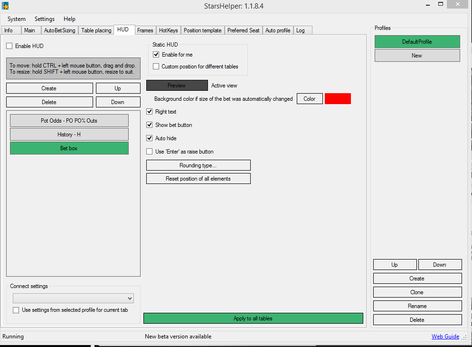Open the Settings menu
The width and height of the screenshot is (472, 347).
45,19
